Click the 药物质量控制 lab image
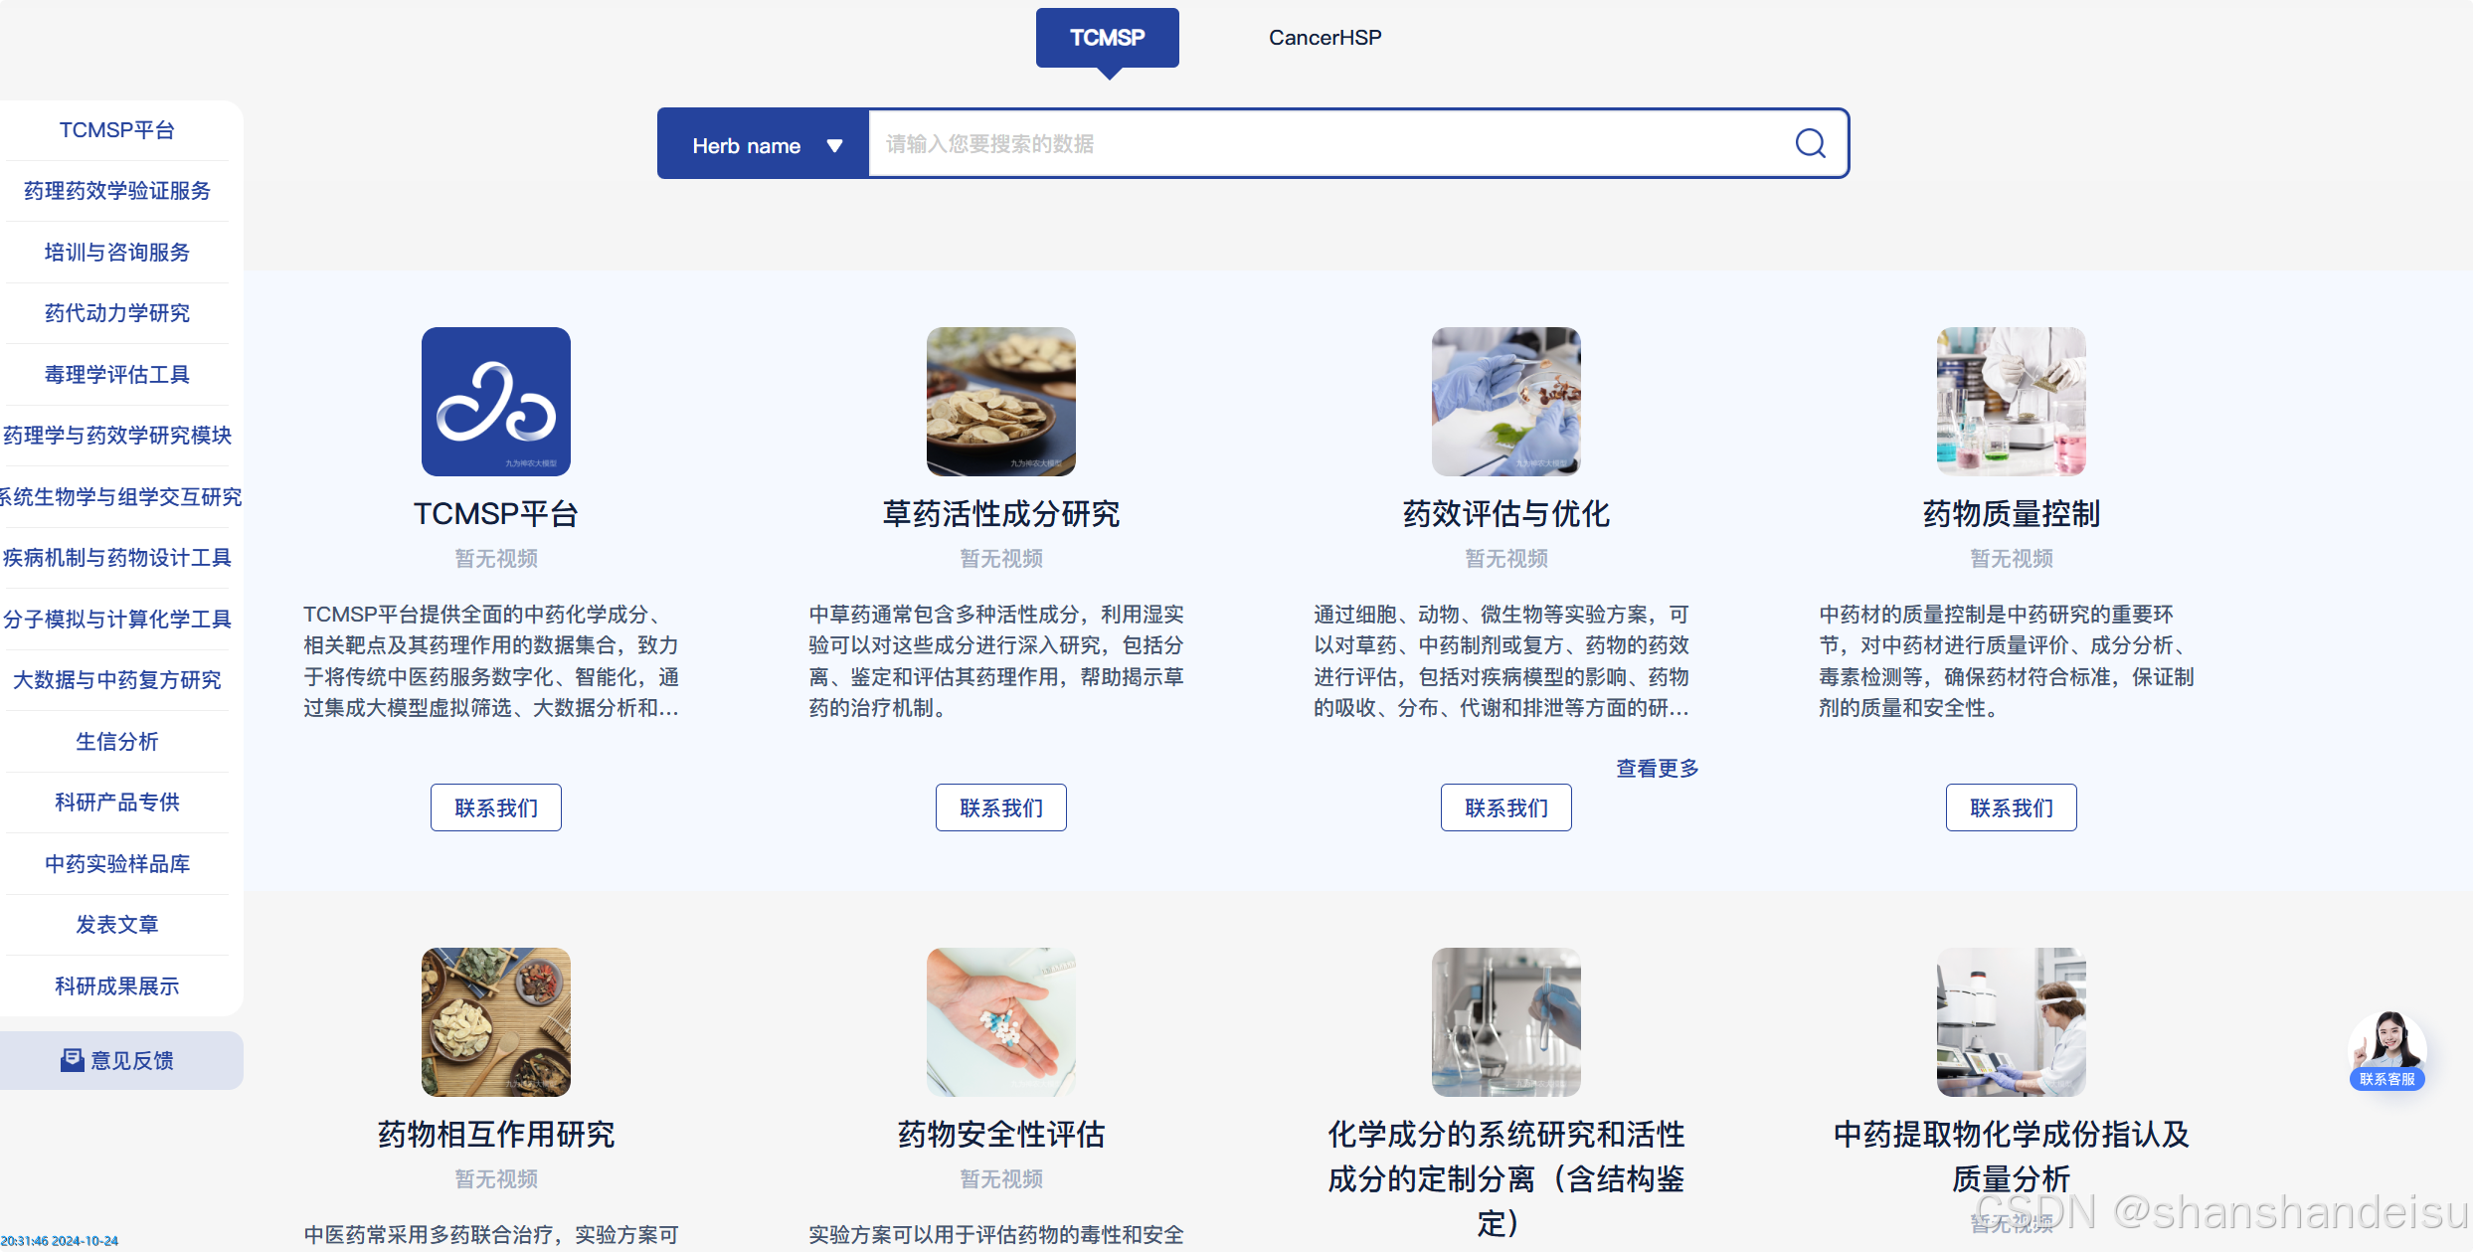Image resolution: width=2473 pixels, height=1252 pixels. pos(2011,402)
